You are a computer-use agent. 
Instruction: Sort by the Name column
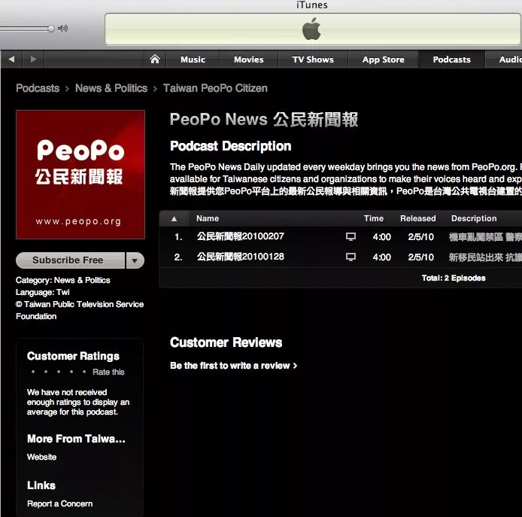point(208,218)
